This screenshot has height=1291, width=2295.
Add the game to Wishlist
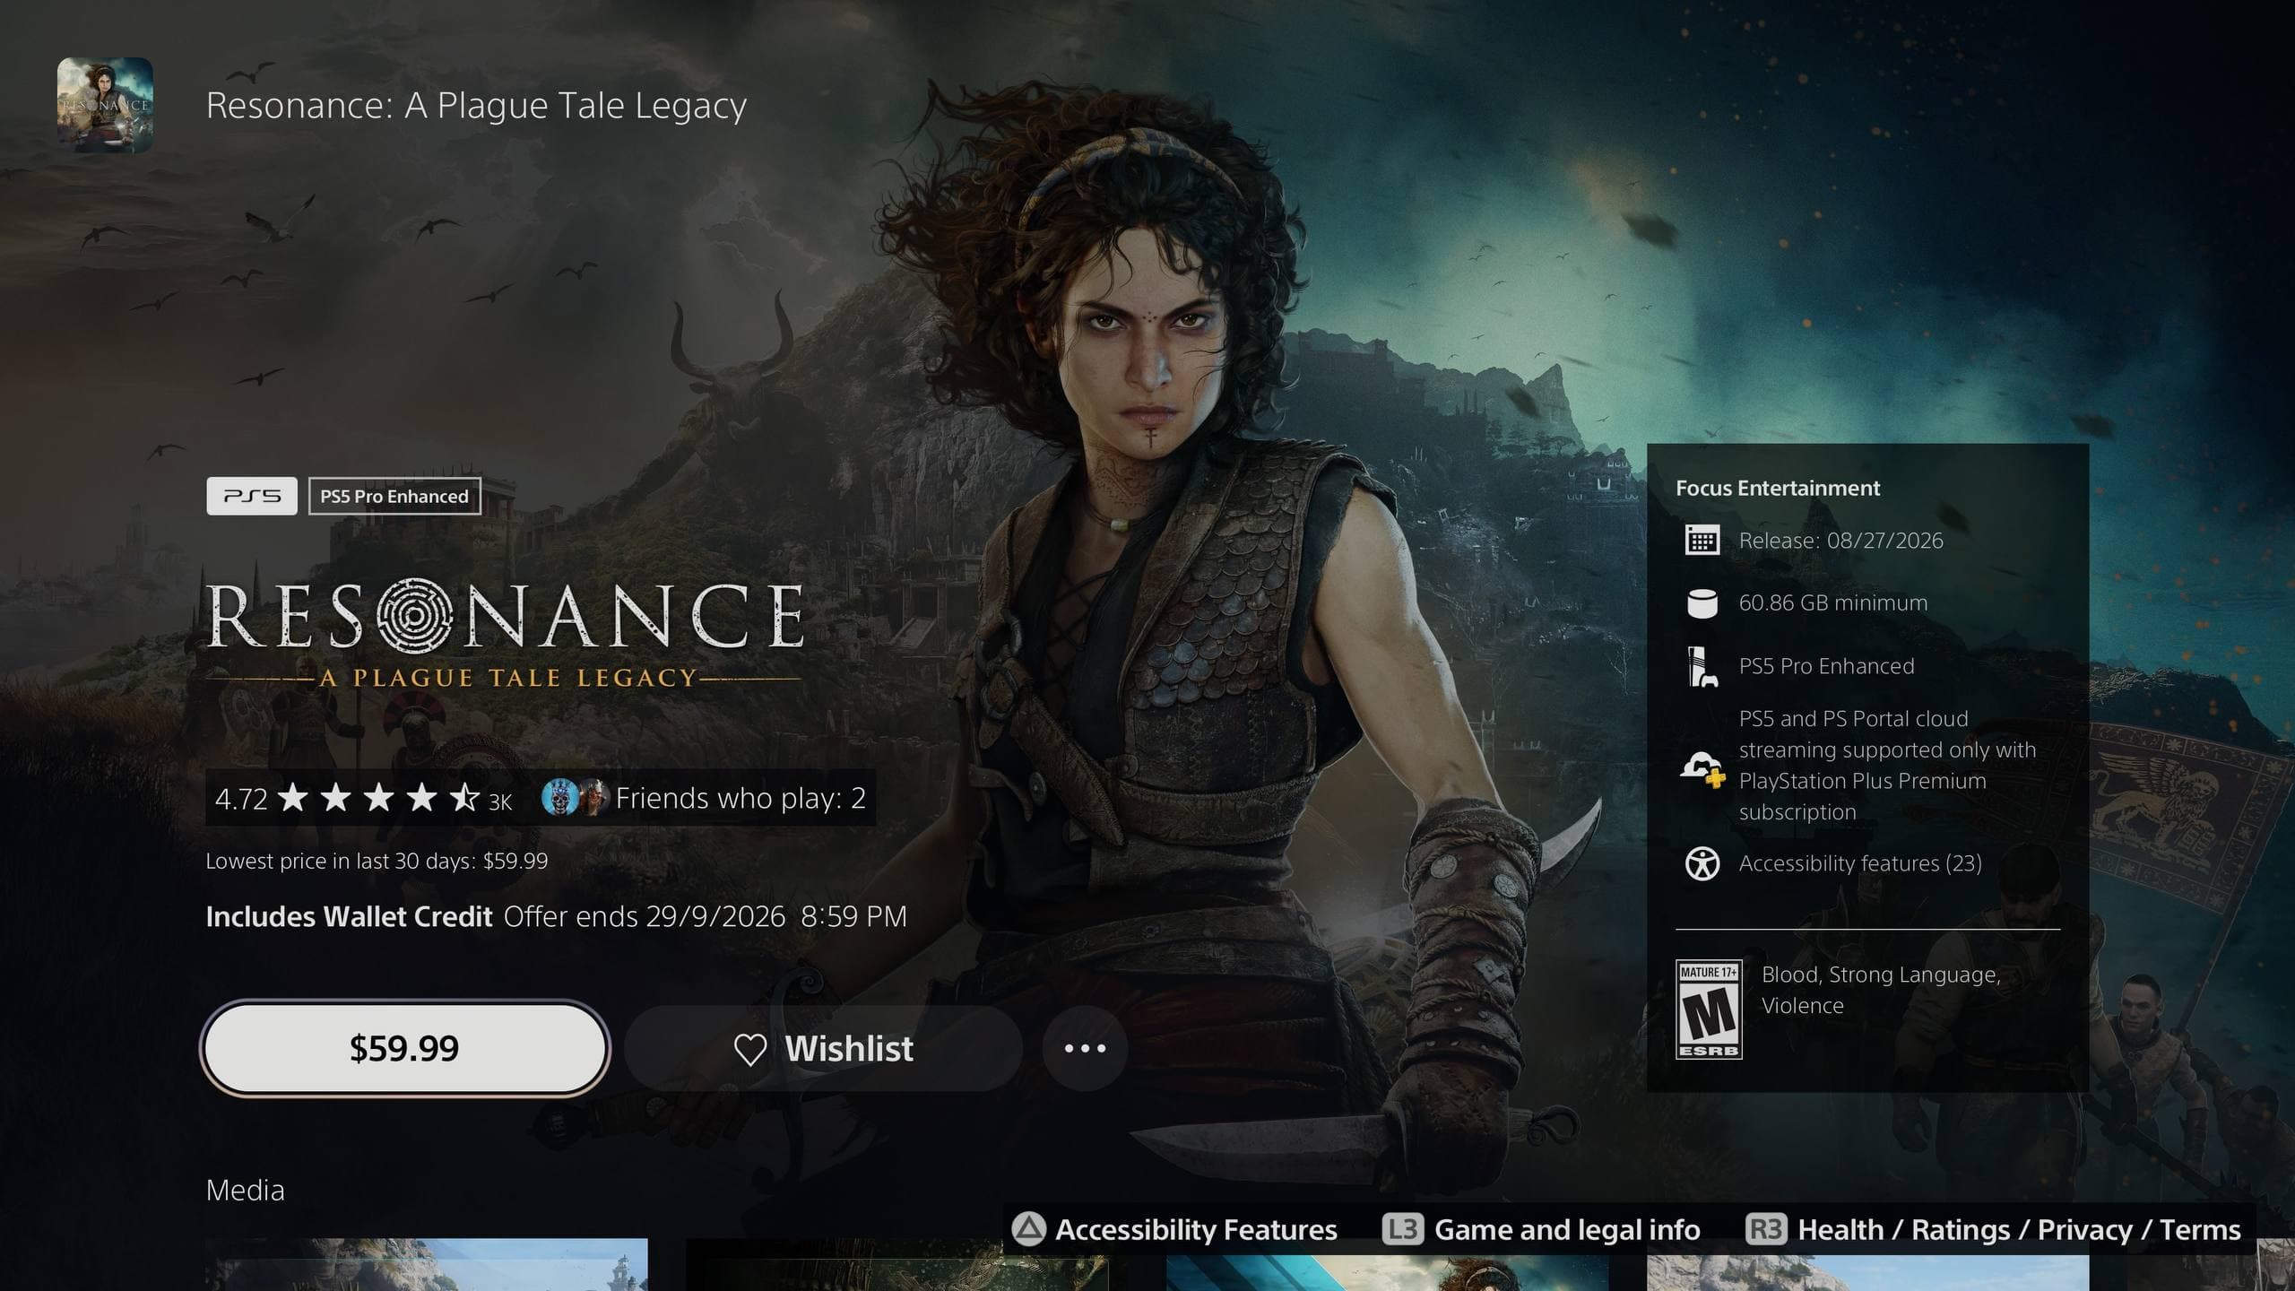point(824,1048)
